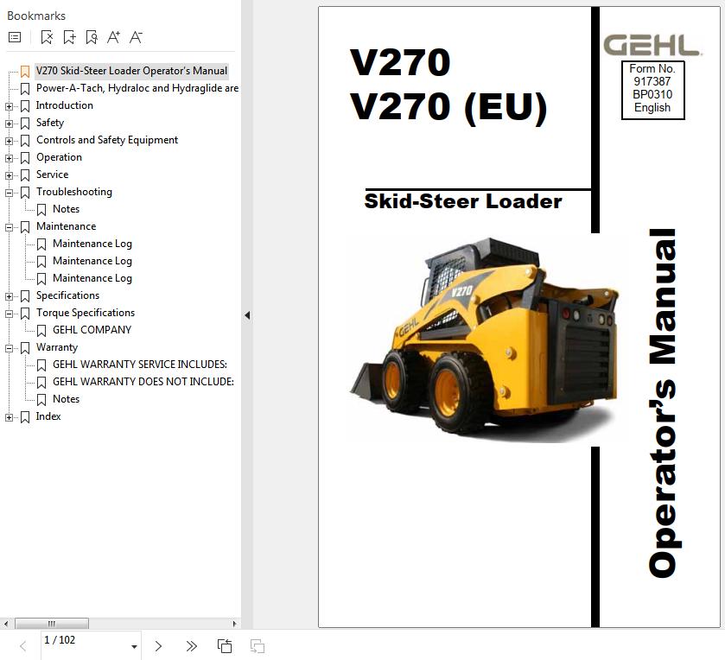Collapse the Warranty bookmark
The width and height of the screenshot is (725, 660).
coord(9,348)
